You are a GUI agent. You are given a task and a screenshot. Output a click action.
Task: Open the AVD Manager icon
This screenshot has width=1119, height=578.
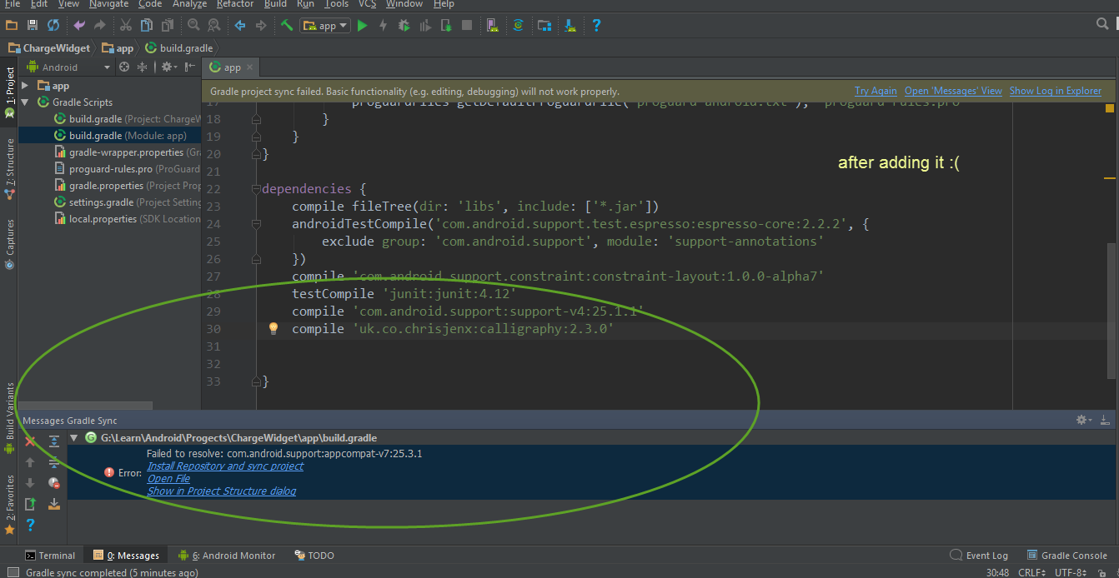(492, 26)
